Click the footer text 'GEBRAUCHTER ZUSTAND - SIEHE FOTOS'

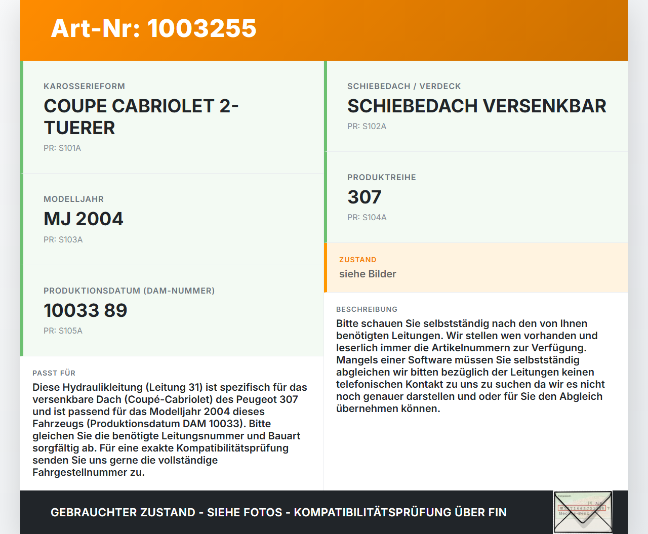(167, 512)
